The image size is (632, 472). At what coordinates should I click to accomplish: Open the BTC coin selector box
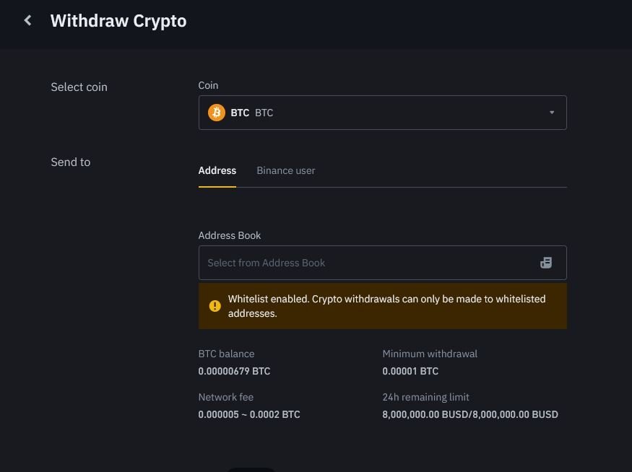383,113
